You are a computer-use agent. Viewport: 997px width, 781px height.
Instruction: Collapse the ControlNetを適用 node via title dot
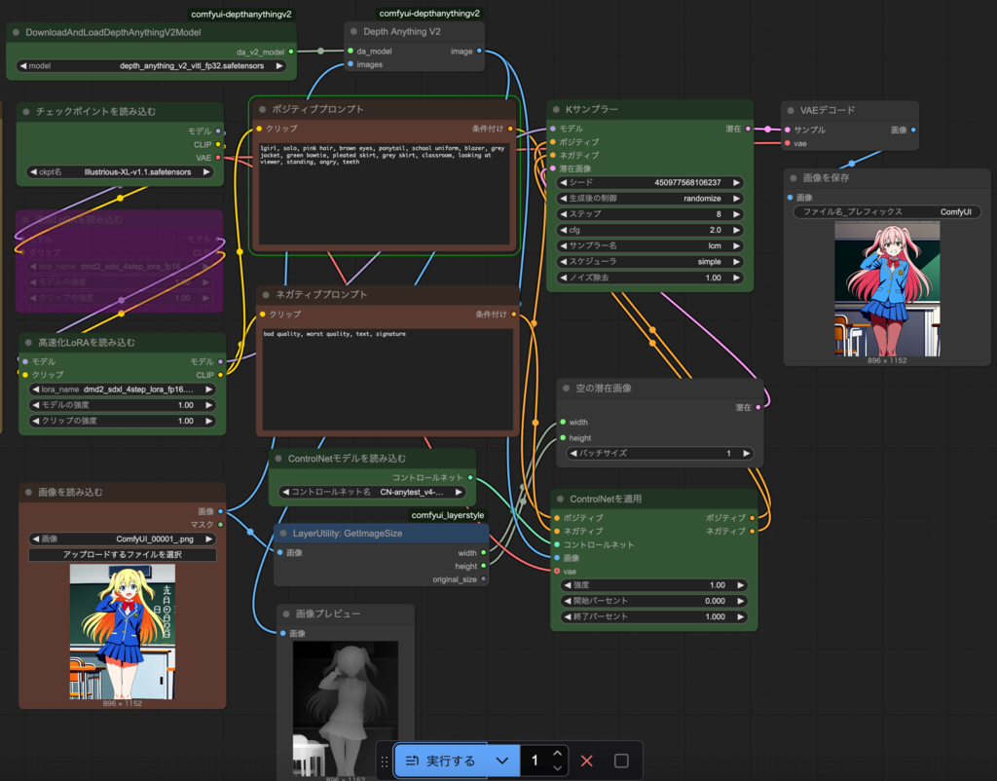coord(560,500)
